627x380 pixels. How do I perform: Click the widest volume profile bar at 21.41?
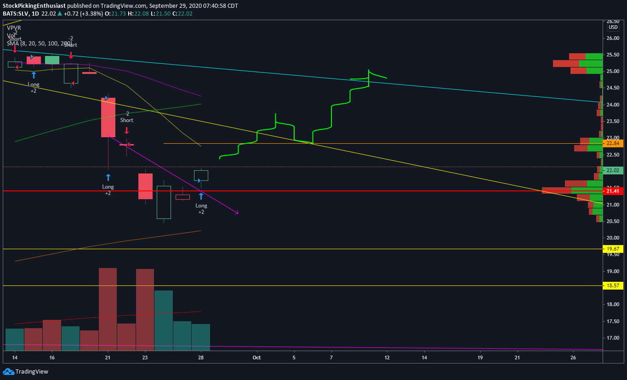(x=572, y=190)
